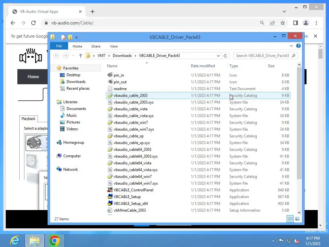Expand the Explorer ribbon chevron

(x=291, y=46)
